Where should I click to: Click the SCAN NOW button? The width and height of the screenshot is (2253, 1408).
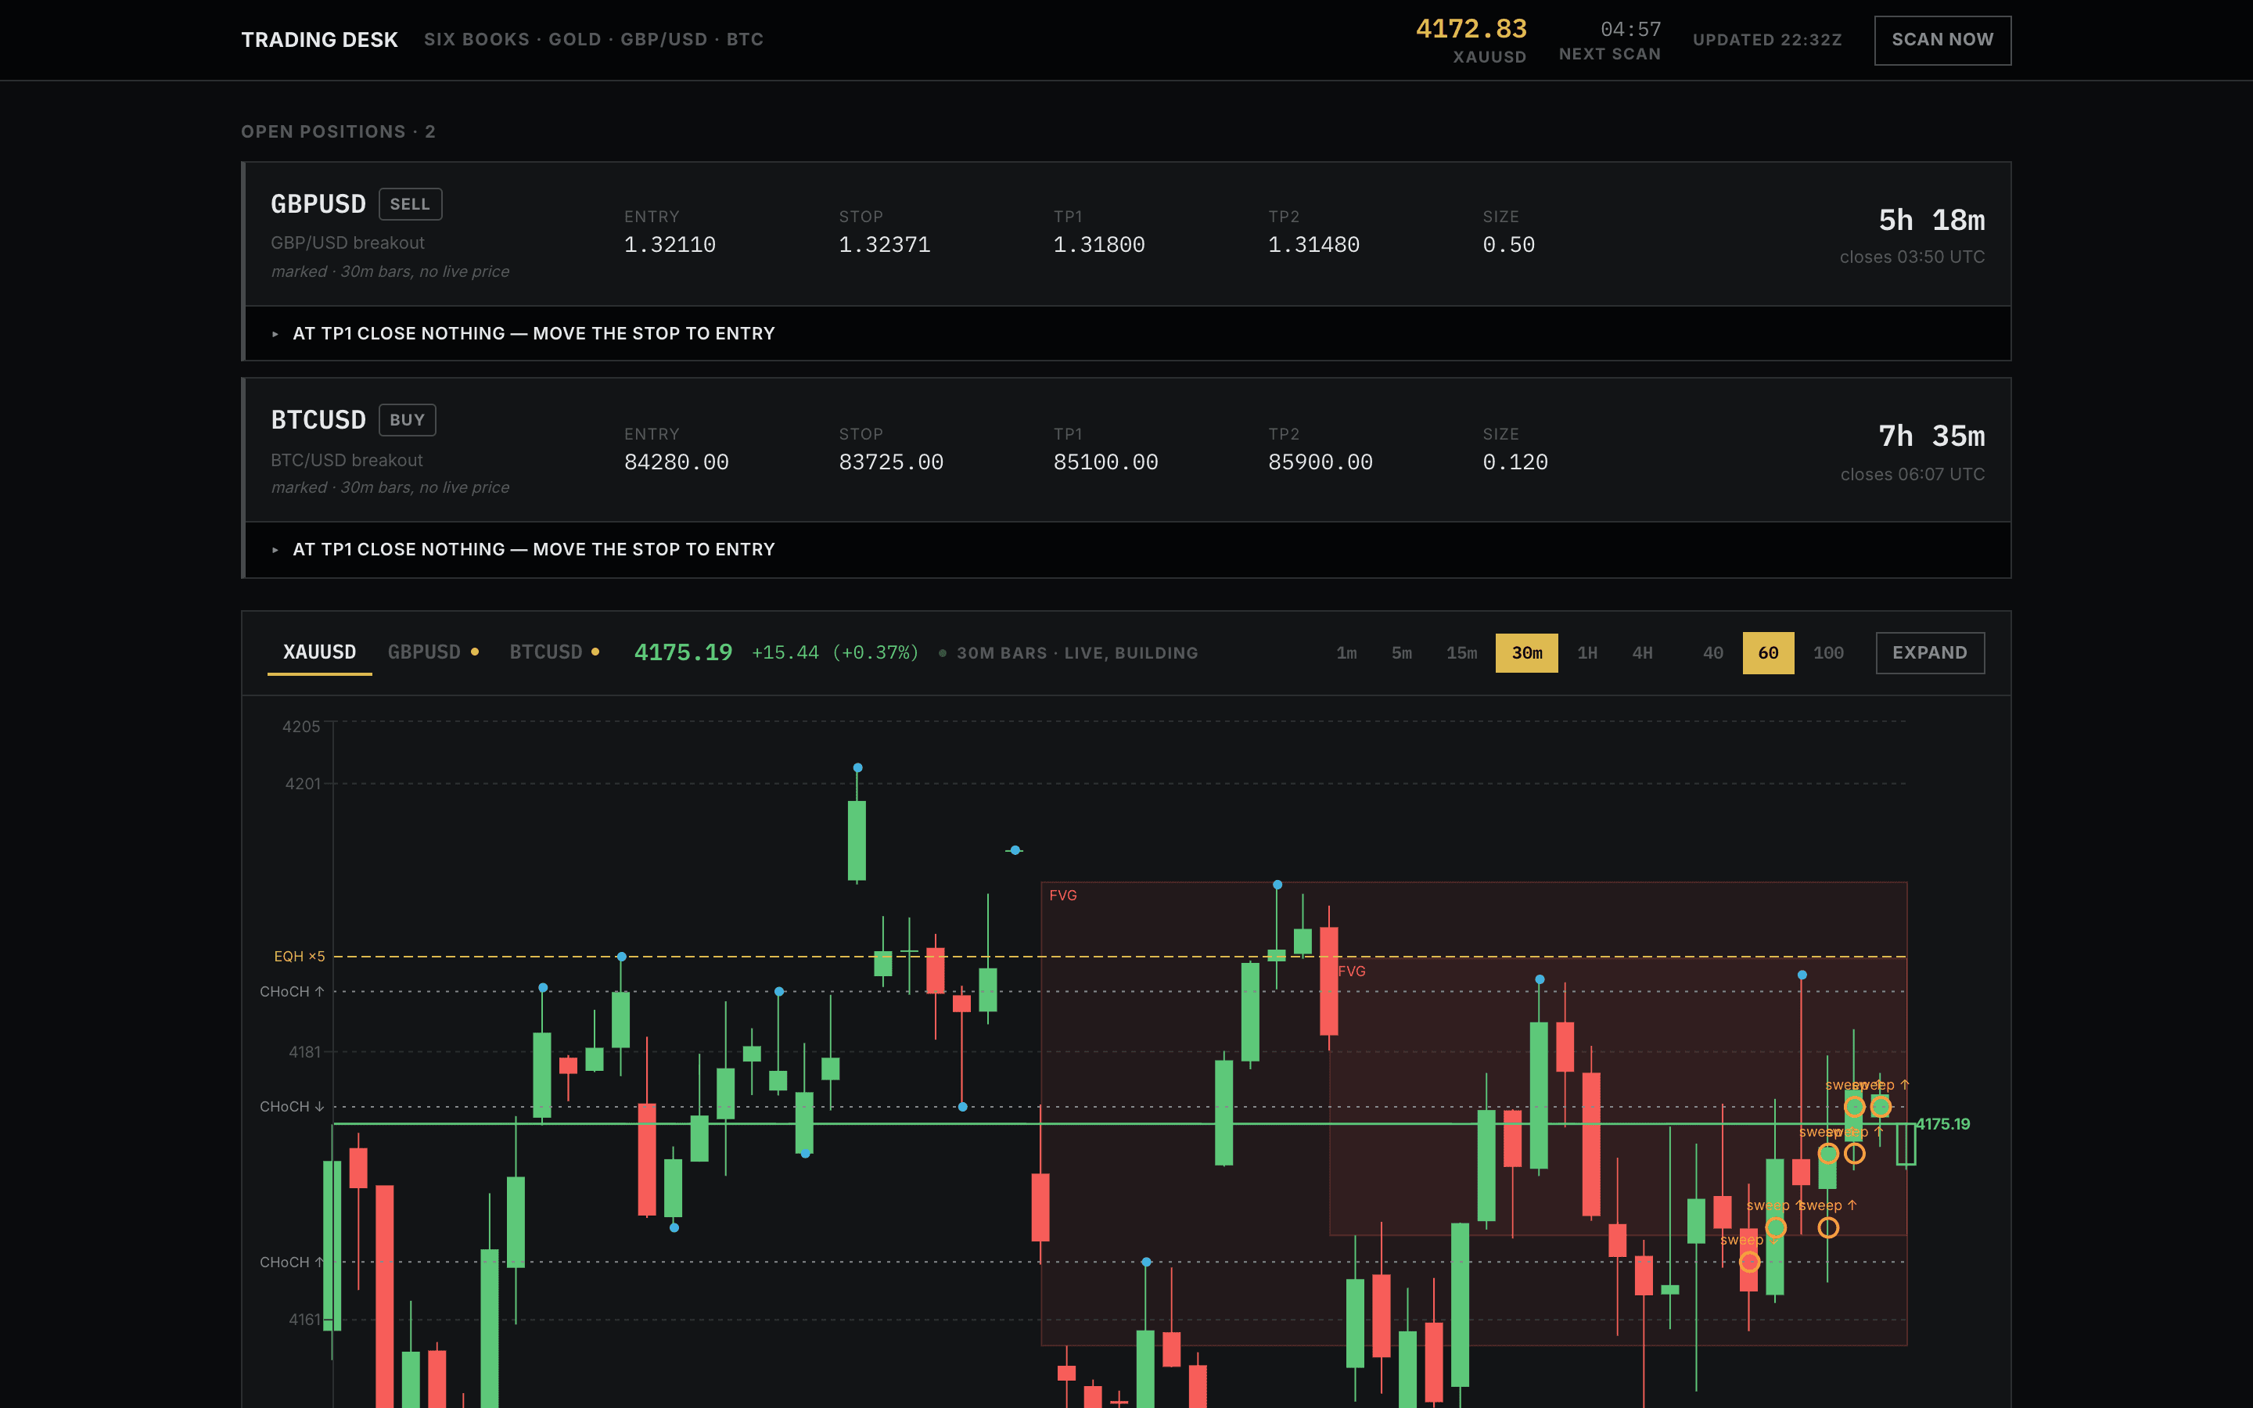1942,40
